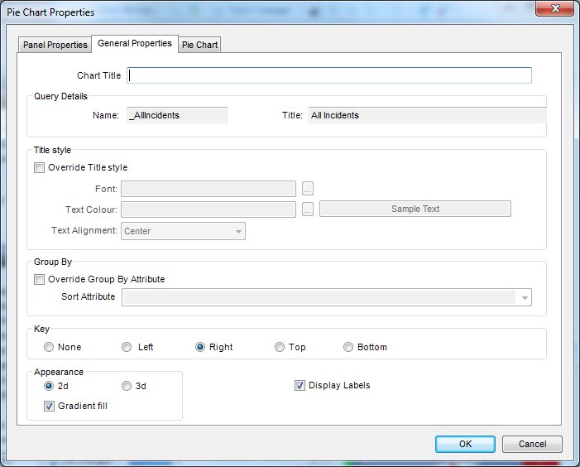Expand the Sort Attribute dropdown
Image resolution: width=580 pixels, height=467 pixels.
[524, 298]
